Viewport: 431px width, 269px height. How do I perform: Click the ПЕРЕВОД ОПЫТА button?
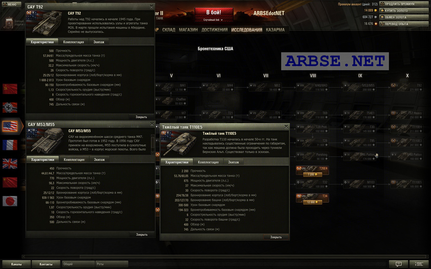click(404, 24)
